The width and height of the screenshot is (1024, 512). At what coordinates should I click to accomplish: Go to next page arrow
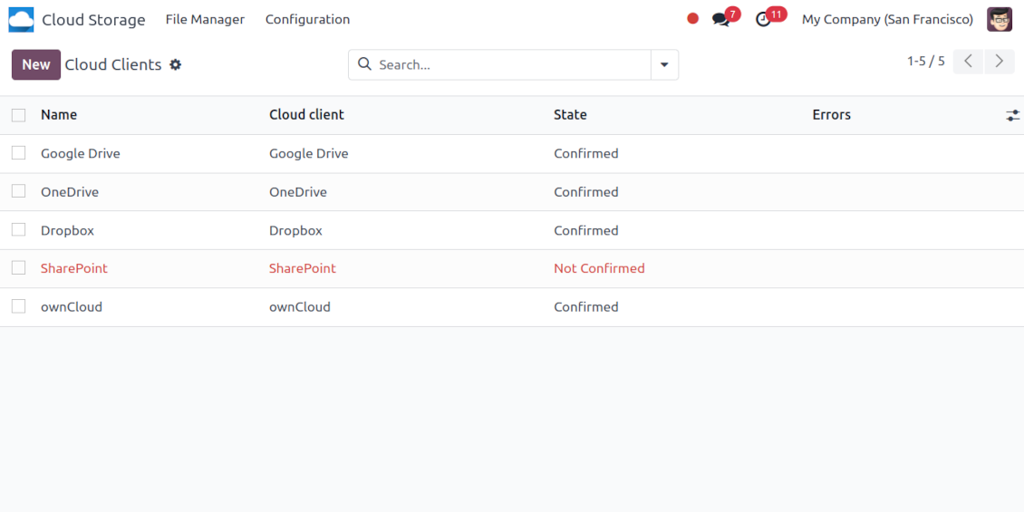point(1000,62)
